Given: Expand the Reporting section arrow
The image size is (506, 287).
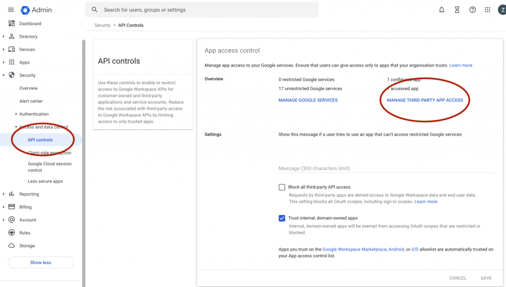Looking at the screenshot, I should [3, 194].
